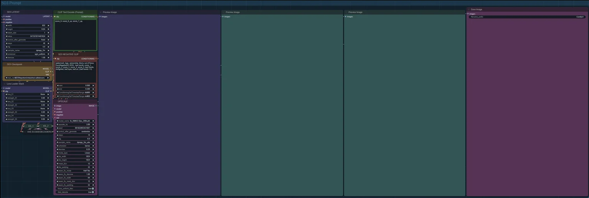Image resolution: width=589 pixels, height=198 pixels.
Task: Click the KS_2 group node
Action: click(46, 126)
